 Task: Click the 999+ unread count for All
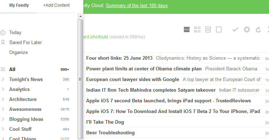tap(65, 70)
